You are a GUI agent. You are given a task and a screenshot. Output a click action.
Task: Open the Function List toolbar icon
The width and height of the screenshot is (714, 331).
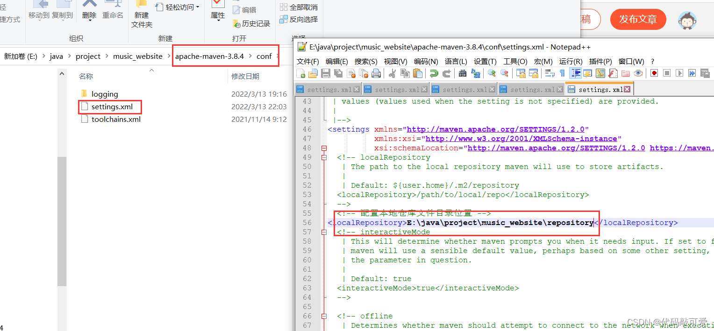[613, 73]
